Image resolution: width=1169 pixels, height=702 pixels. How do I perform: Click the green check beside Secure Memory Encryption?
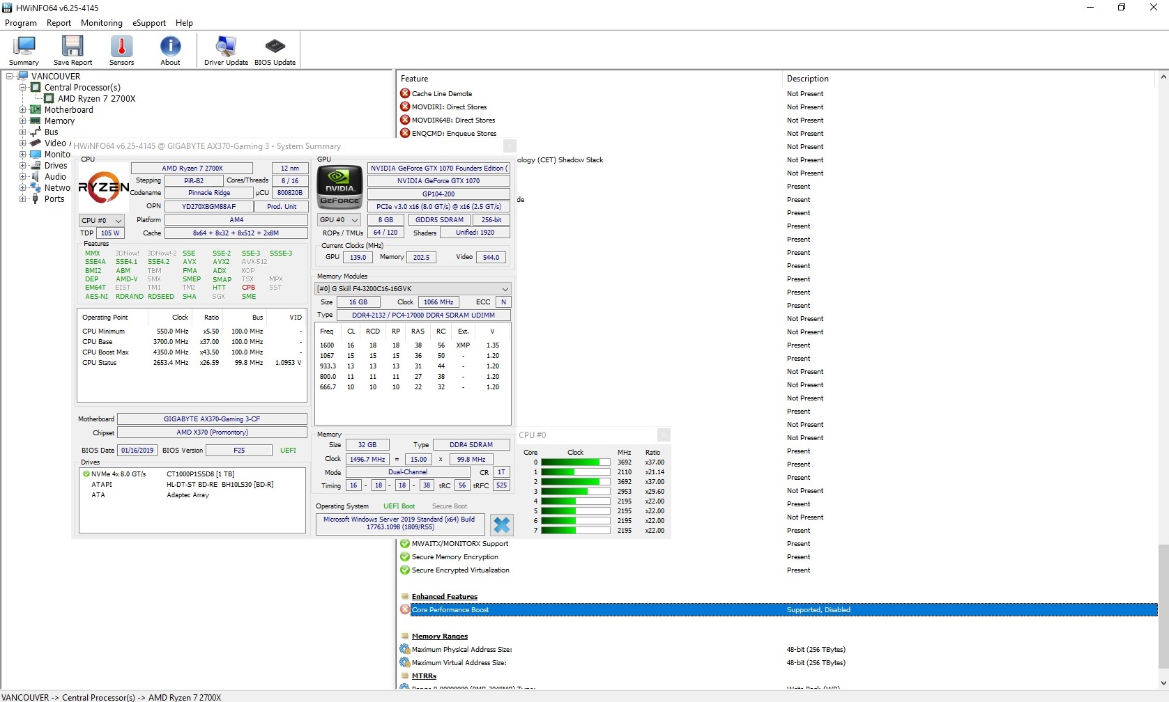point(405,556)
